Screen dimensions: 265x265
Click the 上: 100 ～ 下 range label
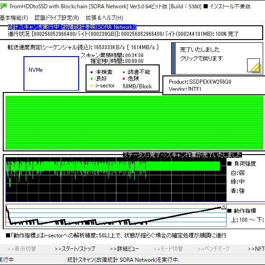[x=248, y=220]
